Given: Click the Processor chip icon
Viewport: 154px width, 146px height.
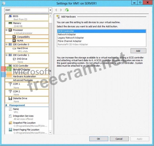Looking at the screenshot, I should [10, 30].
